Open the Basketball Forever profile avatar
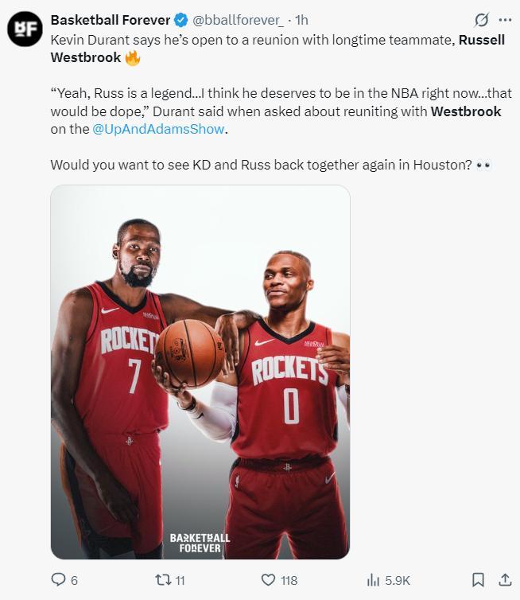 pos(25,29)
